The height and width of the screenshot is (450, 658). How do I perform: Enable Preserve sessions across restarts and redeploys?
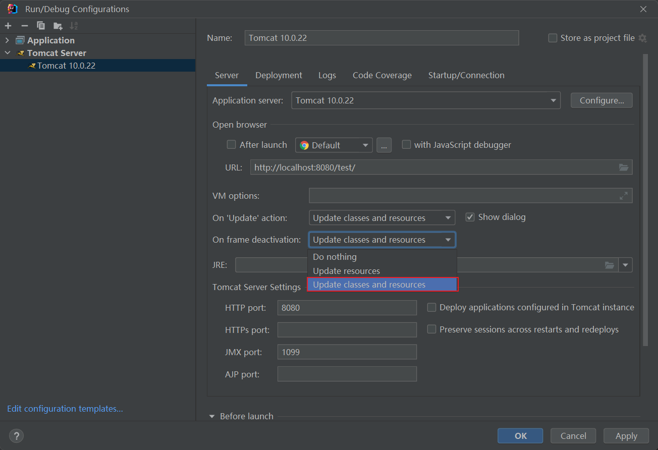[x=431, y=329]
